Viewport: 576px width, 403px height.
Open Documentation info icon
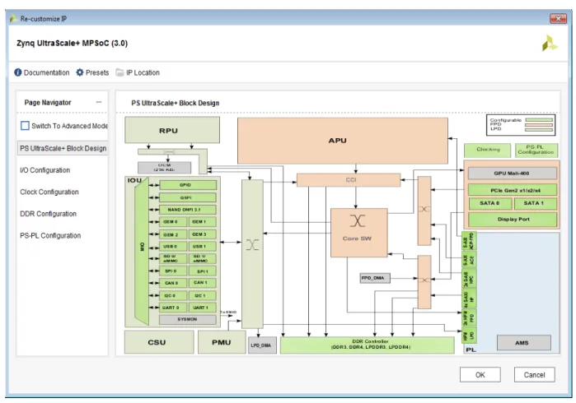(x=17, y=72)
